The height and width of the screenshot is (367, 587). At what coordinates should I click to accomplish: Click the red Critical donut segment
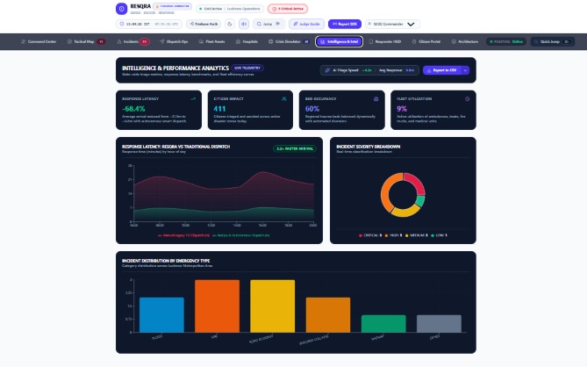click(x=416, y=182)
